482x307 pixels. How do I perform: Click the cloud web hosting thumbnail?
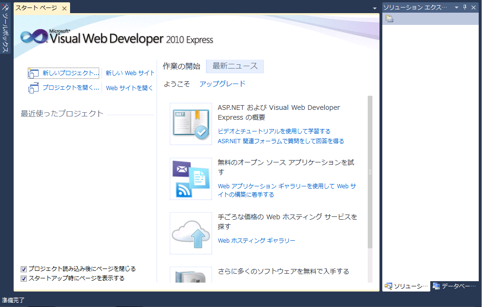point(191,233)
